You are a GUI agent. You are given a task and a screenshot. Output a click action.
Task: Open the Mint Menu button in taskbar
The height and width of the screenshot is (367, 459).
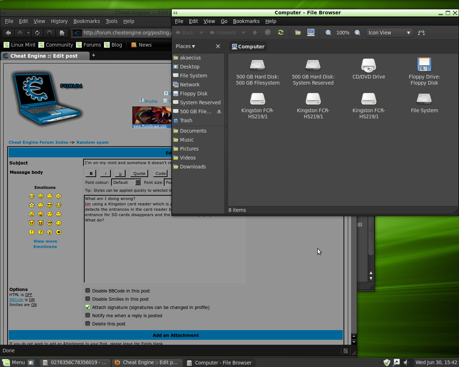[14, 362]
